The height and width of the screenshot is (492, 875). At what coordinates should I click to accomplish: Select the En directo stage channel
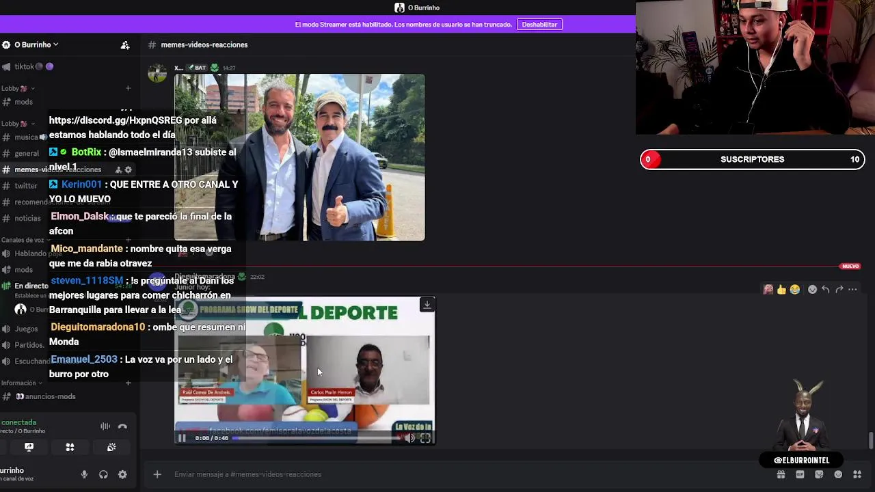(31, 286)
